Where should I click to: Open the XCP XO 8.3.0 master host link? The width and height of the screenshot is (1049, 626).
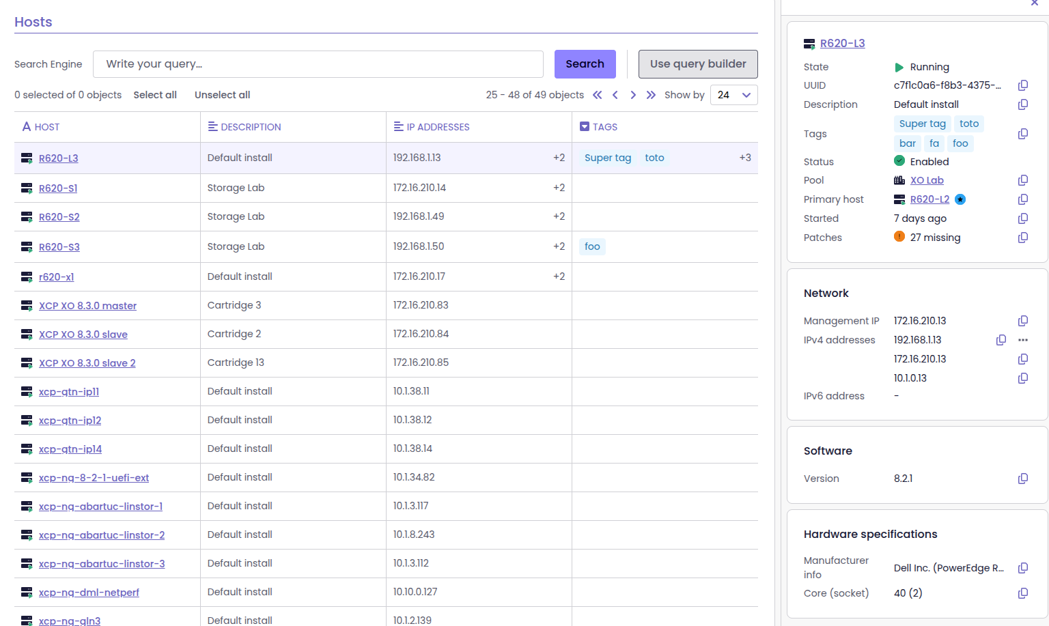coord(87,306)
